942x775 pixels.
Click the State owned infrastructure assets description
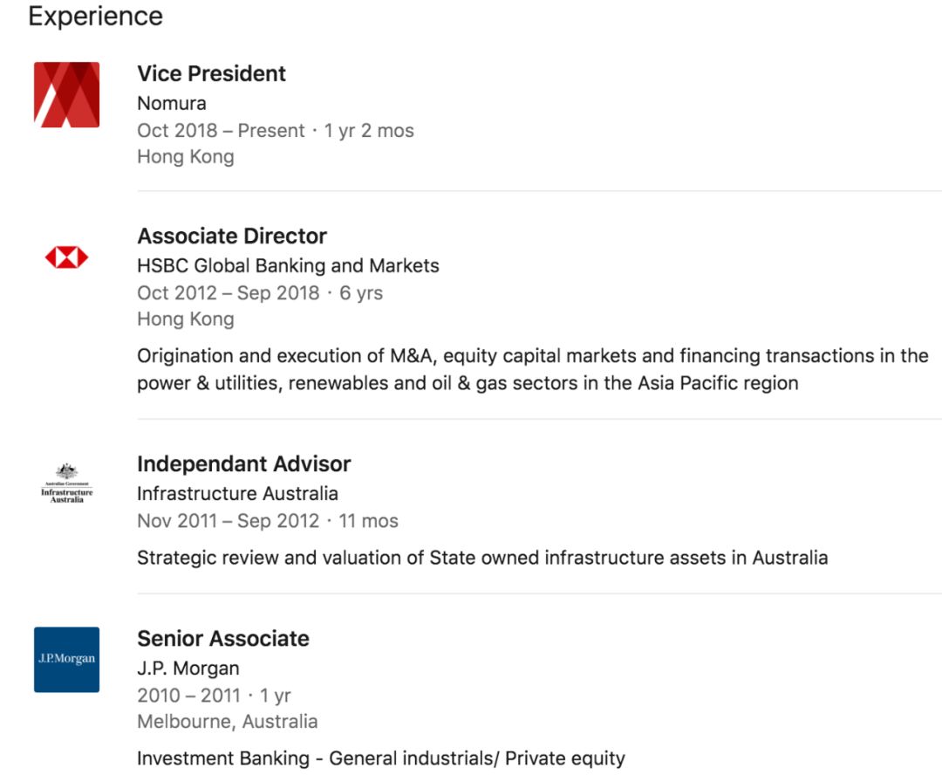(x=482, y=557)
